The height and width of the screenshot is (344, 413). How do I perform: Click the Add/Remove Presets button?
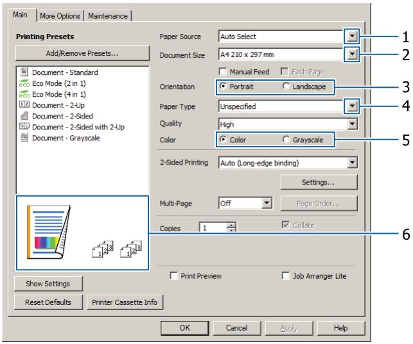(x=82, y=53)
